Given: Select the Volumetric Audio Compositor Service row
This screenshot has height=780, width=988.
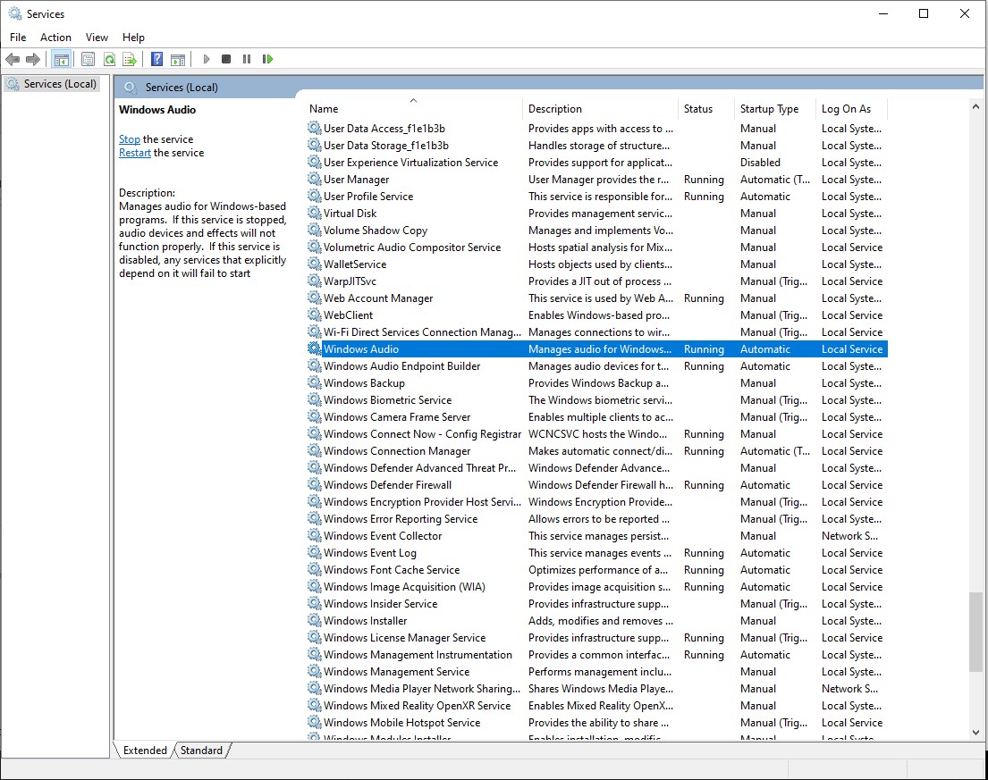Looking at the screenshot, I should coord(597,247).
